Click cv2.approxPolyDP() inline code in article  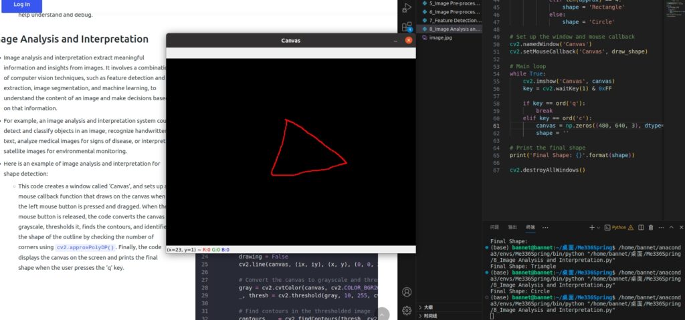(86, 247)
